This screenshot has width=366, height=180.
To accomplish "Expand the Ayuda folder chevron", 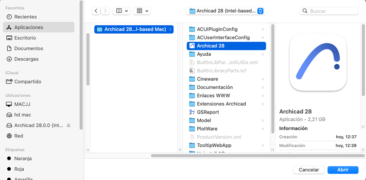I will click(x=263, y=54).
